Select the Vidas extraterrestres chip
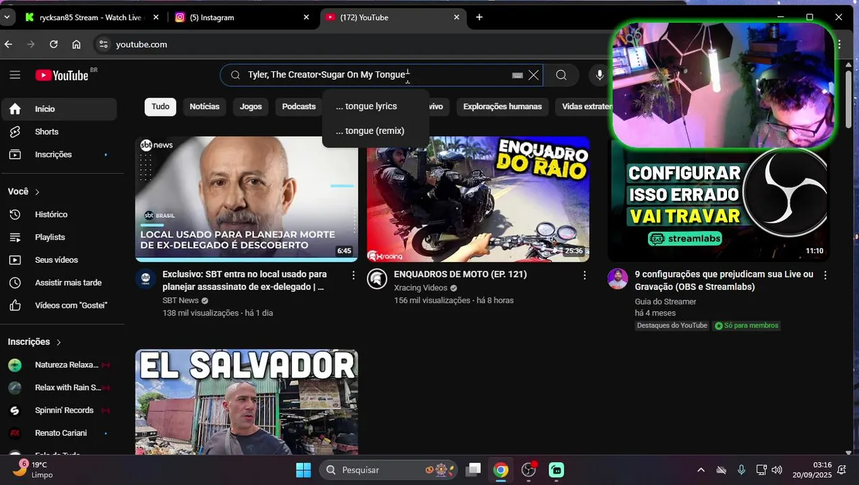Image resolution: width=859 pixels, height=485 pixels. coord(584,106)
